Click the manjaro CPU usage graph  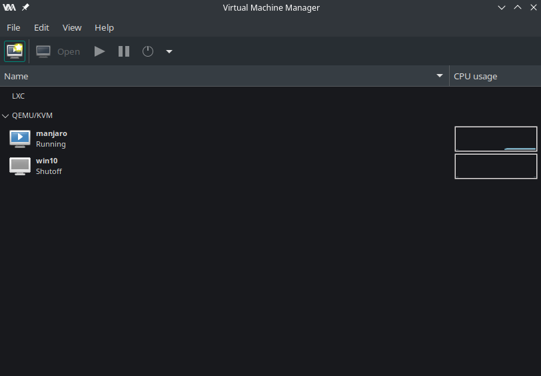tap(496, 139)
